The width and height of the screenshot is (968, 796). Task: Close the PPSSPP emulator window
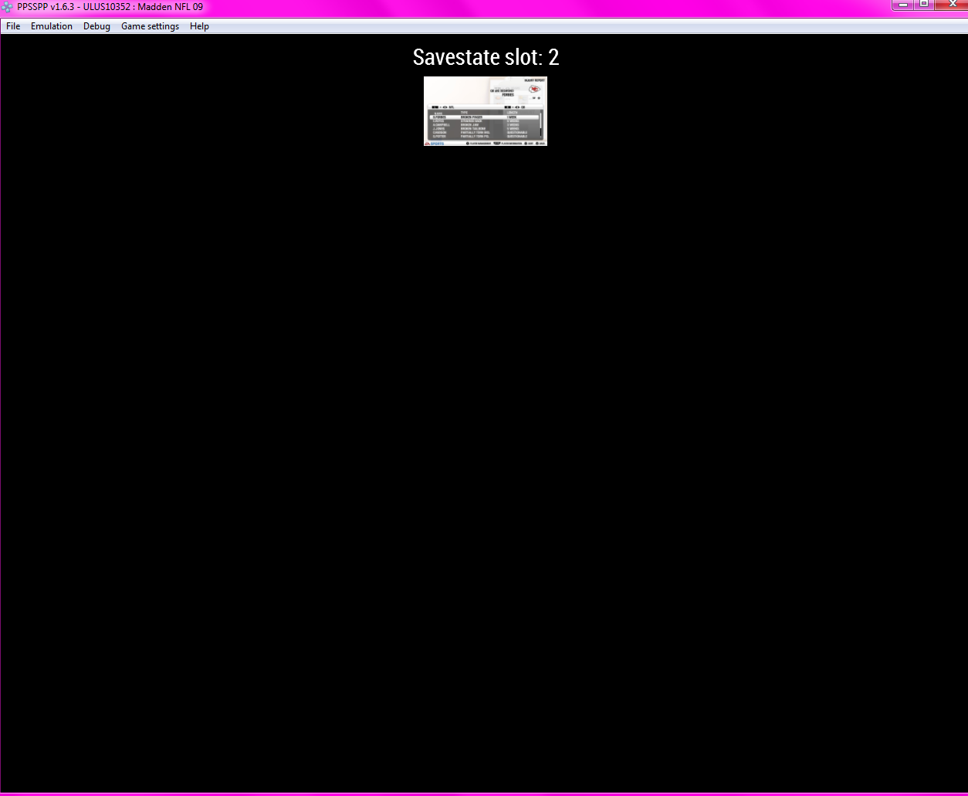pos(950,5)
